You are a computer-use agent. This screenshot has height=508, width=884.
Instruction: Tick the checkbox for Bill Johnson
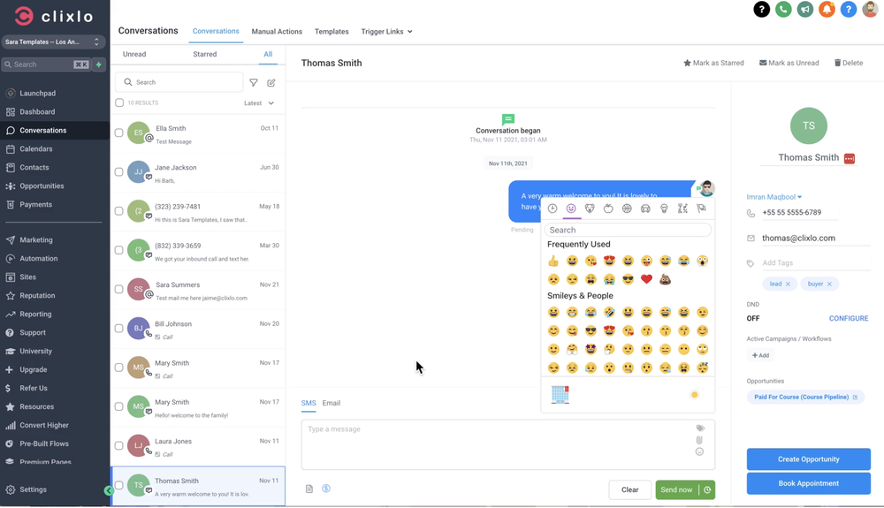click(119, 329)
